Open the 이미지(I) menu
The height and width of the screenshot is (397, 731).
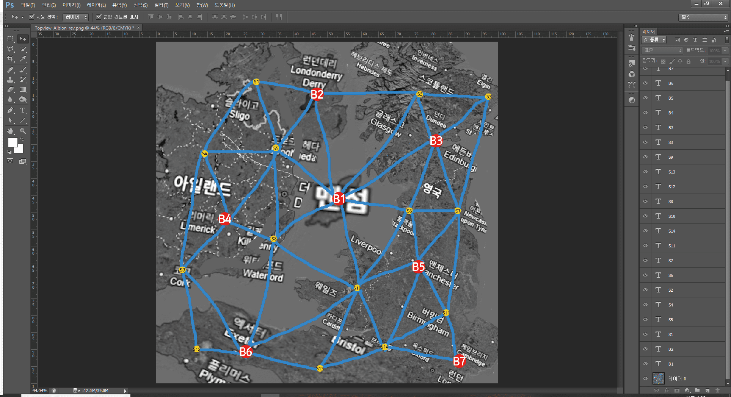point(71,5)
